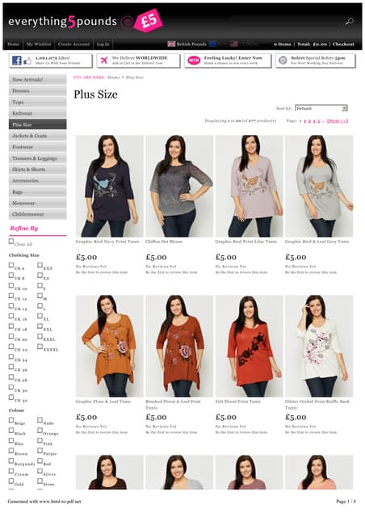
Task: Click the 5pm delivery clock icon
Action: (x=283, y=61)
